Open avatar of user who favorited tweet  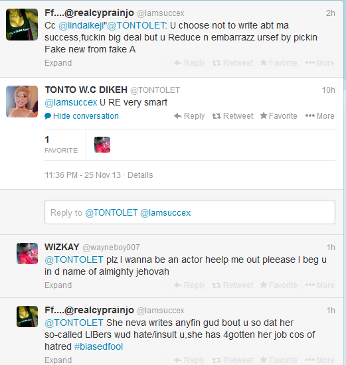point(102,145)
